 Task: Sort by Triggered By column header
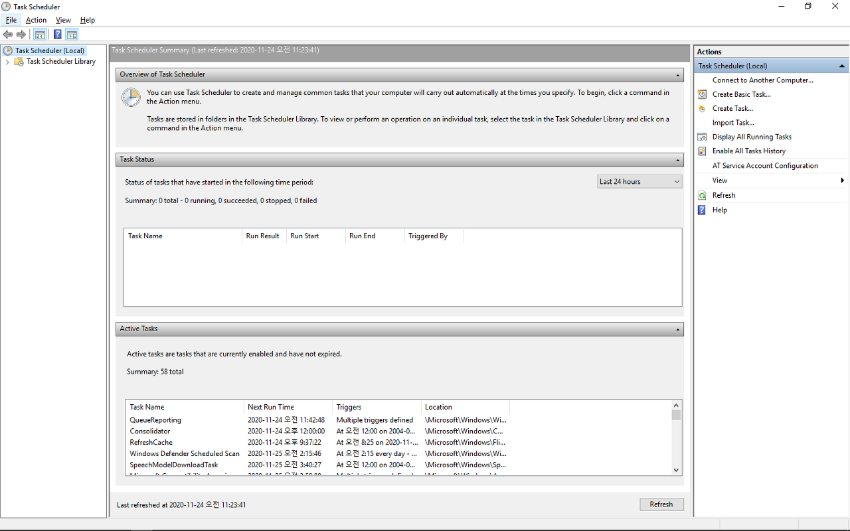434,236
